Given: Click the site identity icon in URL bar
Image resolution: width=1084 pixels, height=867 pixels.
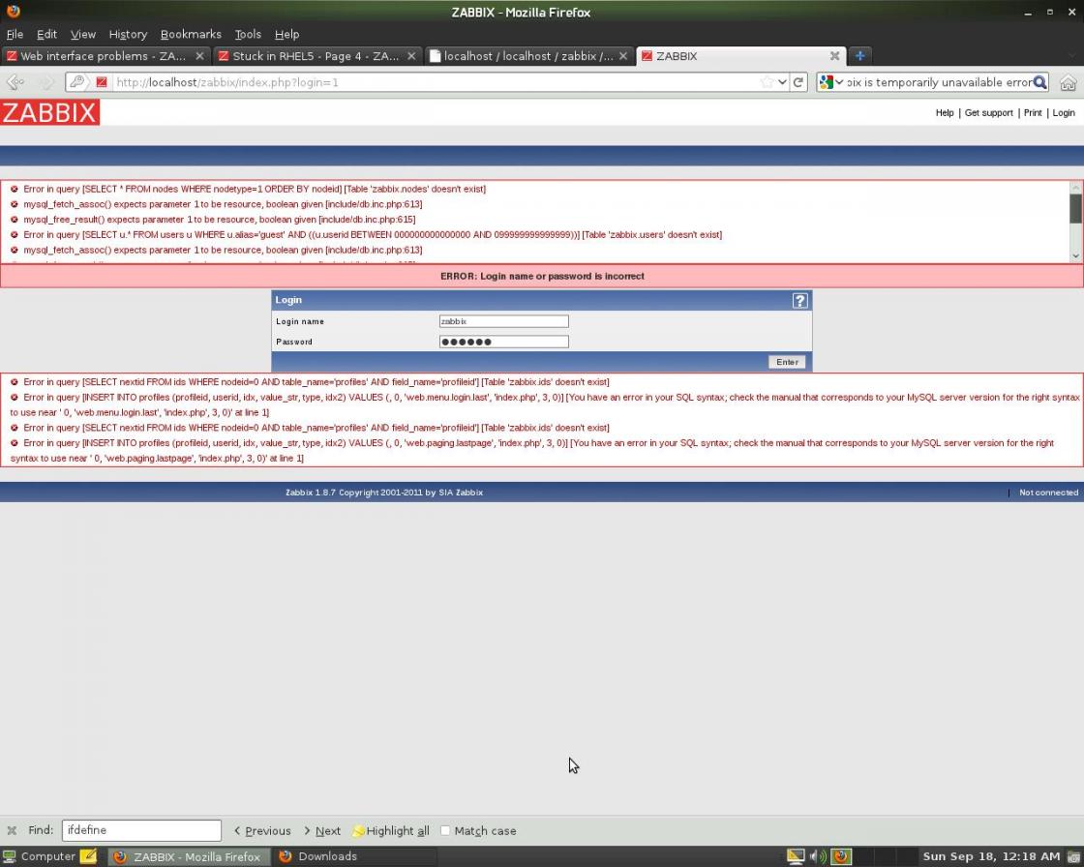Looking at the screenshot, I should point(102,82).
